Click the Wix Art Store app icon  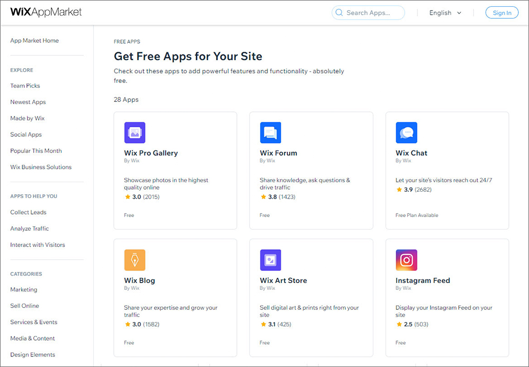click(x=270, y=260)
